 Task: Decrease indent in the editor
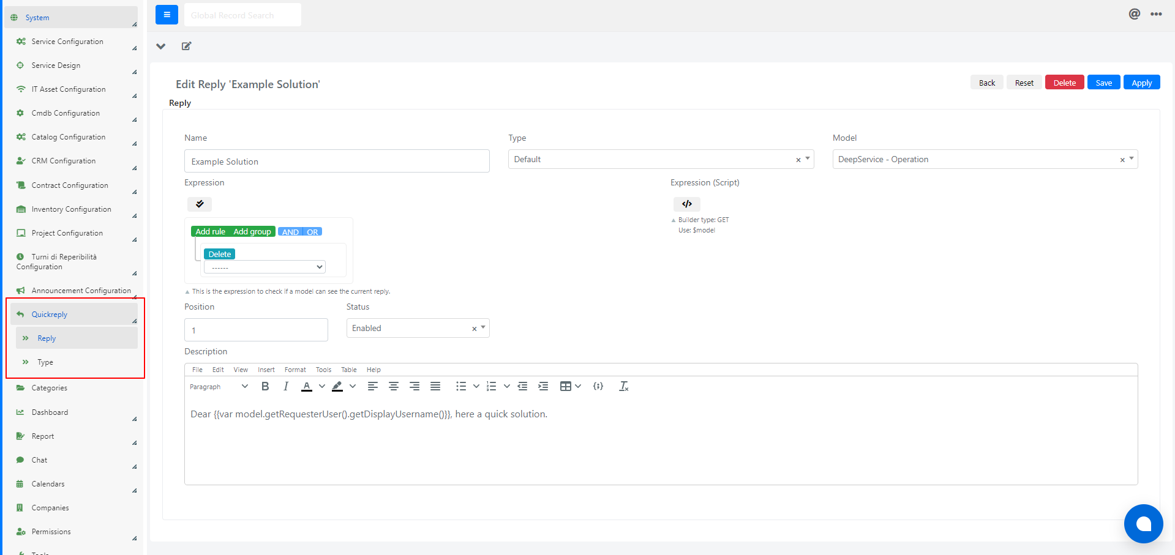coord(522,386)
